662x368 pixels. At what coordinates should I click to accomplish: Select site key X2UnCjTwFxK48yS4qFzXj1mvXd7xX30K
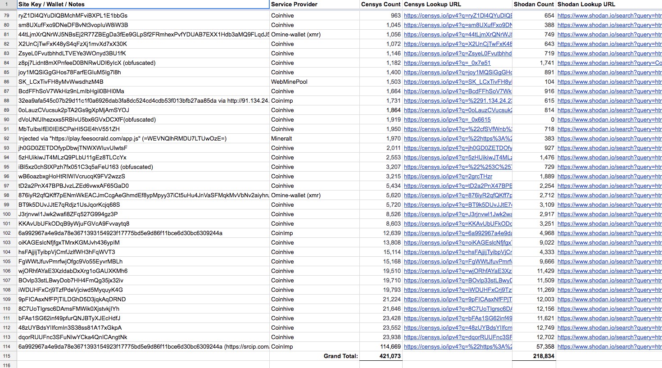(143, 44)
